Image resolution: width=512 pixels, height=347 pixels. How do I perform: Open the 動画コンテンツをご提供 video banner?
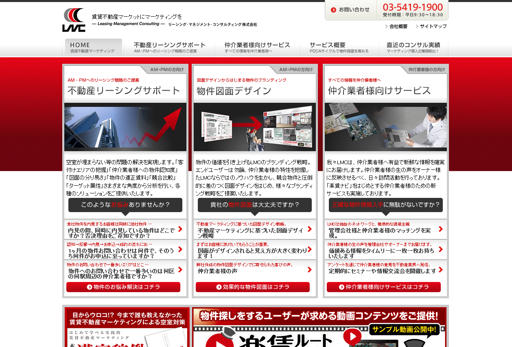[319, 327]
